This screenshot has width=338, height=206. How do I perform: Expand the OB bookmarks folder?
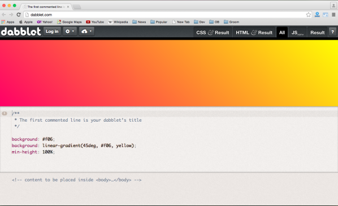[x=214, y=22]
